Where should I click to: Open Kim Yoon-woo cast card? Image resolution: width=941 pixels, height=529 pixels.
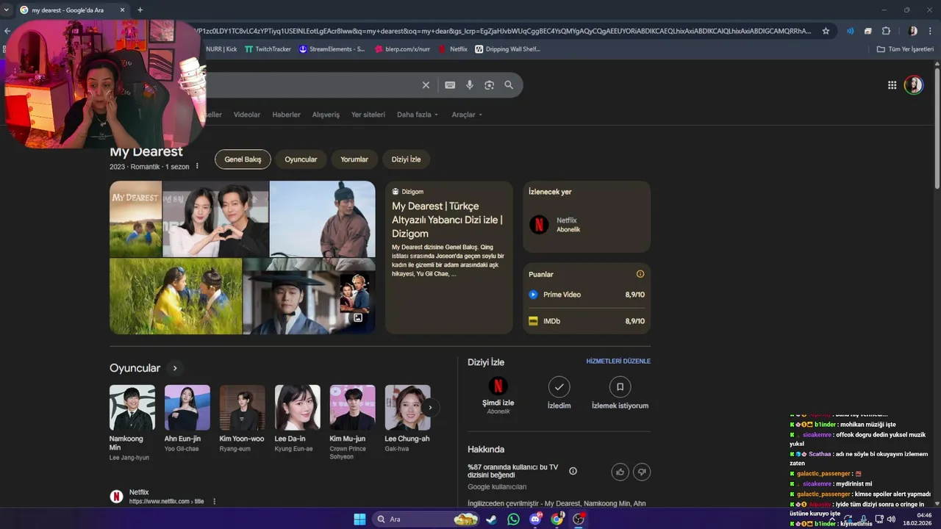point(242,419)
